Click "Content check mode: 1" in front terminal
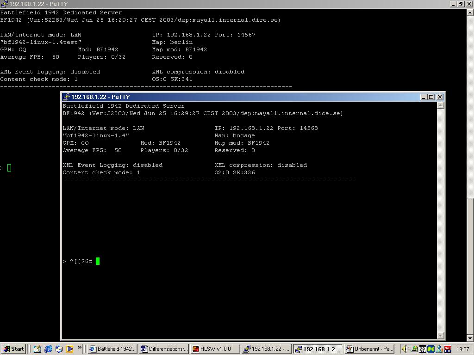Viewport: 474px width, 355px height. [101, 173]
